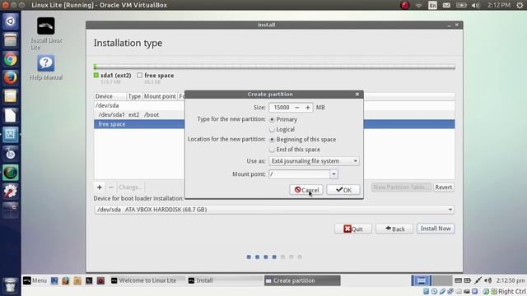Open the system settings wrench icon in dock
Screen dimensions: 527x296
tap(11, 192)
